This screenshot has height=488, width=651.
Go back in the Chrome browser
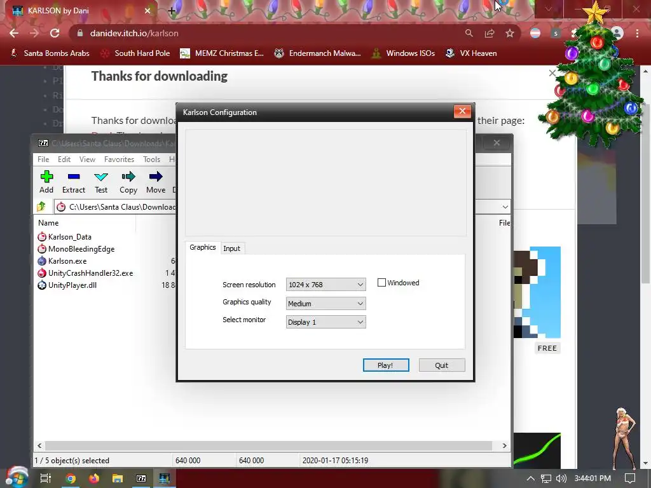(x=14, y=33)
